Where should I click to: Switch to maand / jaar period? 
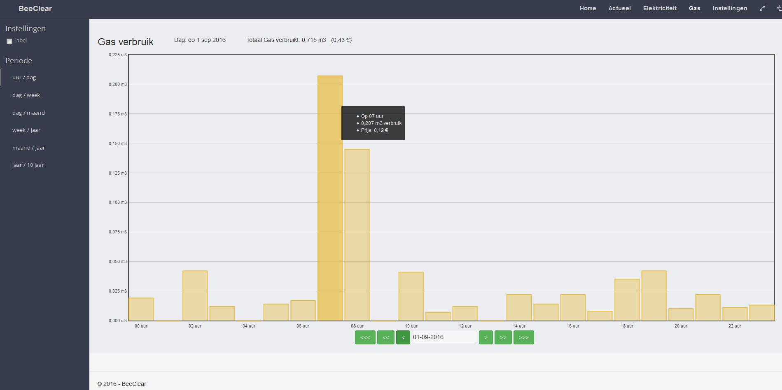pos(29,148)
